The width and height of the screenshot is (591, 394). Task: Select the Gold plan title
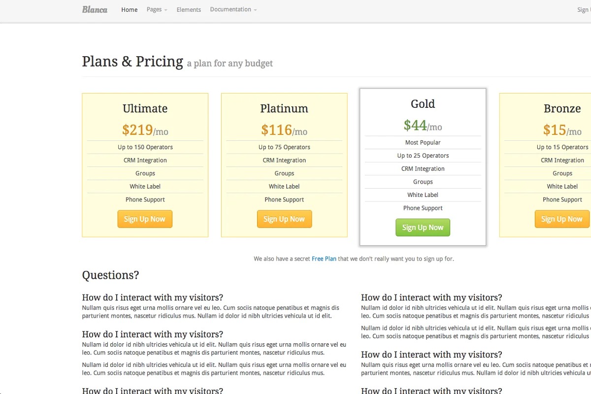423,104
